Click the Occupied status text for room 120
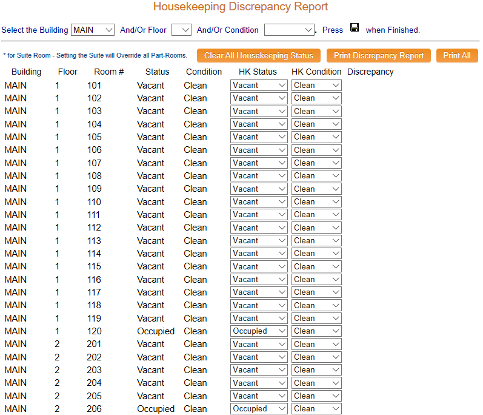This screenshot has width=483, height=415. (156, 331)
